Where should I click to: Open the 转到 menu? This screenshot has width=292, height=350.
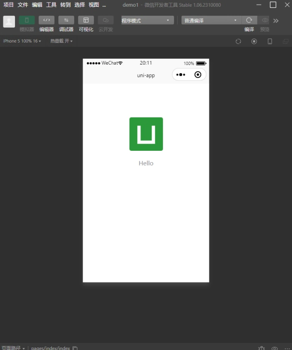coord(65,5)
